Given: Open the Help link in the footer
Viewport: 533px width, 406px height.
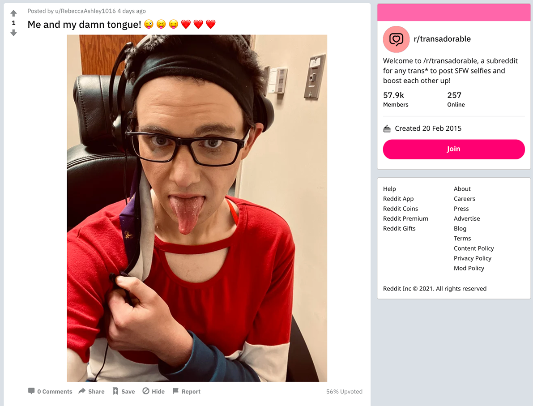Looking at the screenshot, I should click(389, 189).
